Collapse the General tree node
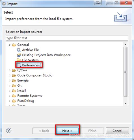The height and width of the screenshot is (140, 134). (x=10, y=45)
